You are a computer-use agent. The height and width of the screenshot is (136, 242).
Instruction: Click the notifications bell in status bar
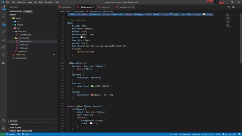(239, 134)
